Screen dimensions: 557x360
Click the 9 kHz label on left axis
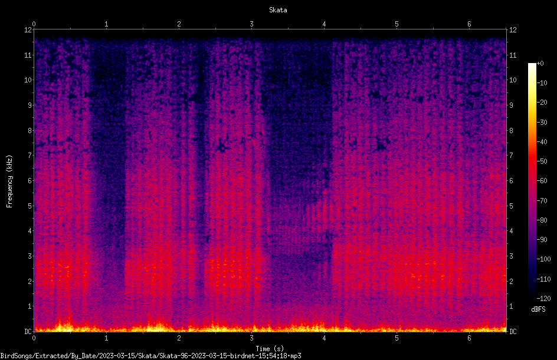click(x=30, y=105)
